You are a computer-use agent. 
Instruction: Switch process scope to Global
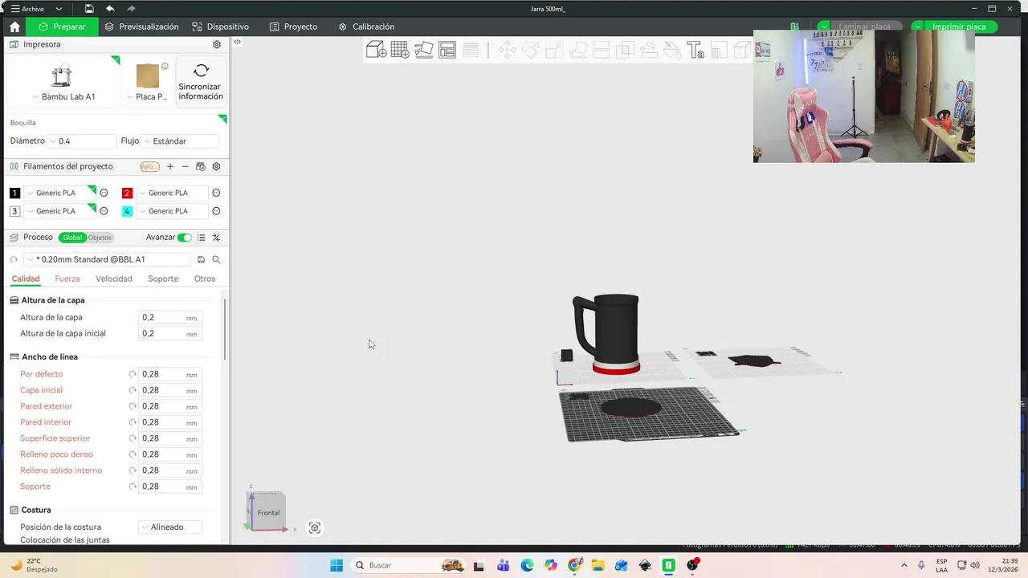(x=72, y=238)
